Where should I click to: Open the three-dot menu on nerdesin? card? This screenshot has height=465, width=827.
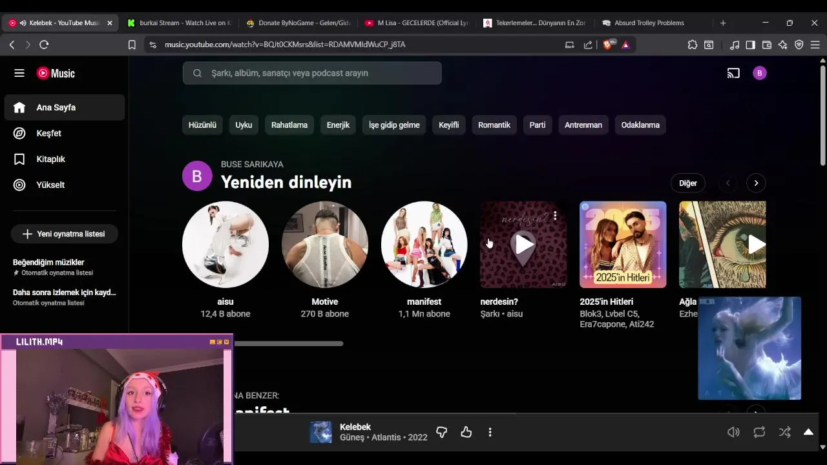click(x=555, y=216)
